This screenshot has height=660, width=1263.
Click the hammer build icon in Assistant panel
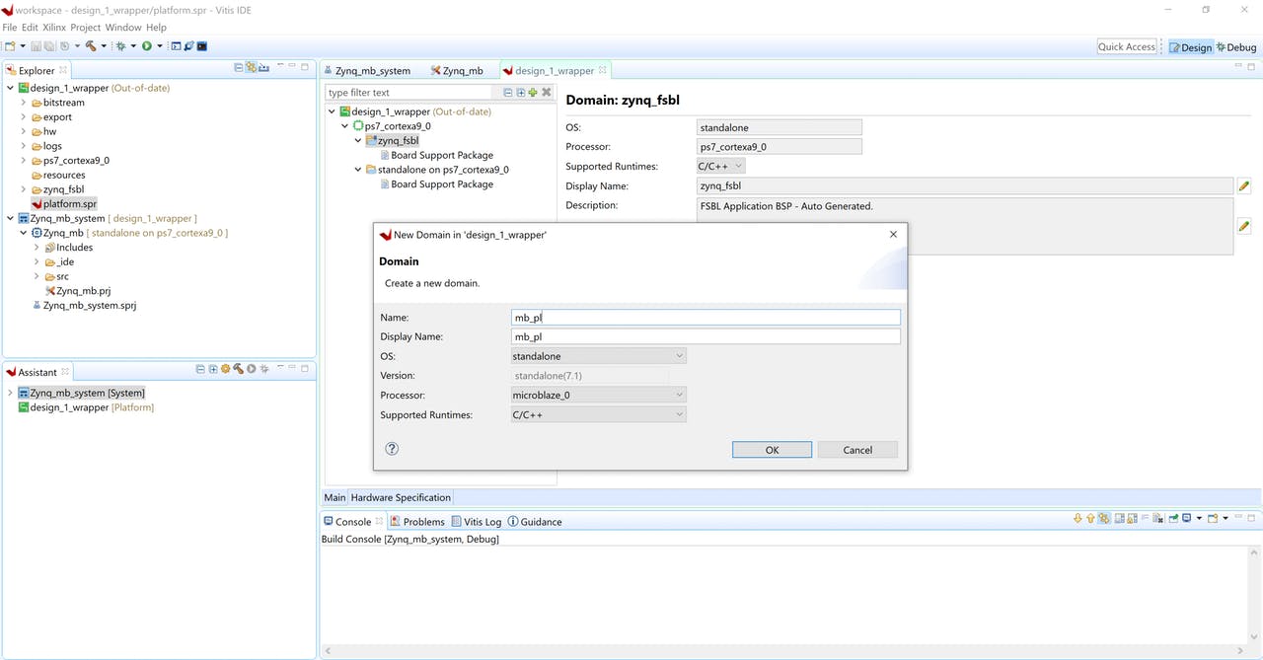pyautogui.click(x=238, y=369)
